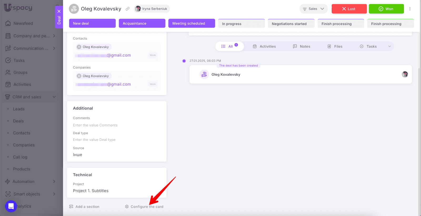
Task: Click the Configure the card gear icon
Action: [x=127, y=207]
